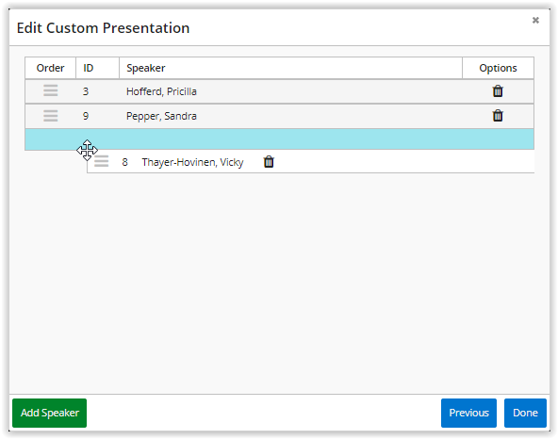Click trash icon for Thayer-Hovinen, Vicky
This screenshot has height=439, width=558.
(269, 162)
